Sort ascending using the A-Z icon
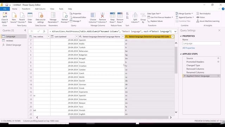This screenshot has height=127, width=225. tap(127, 14)
